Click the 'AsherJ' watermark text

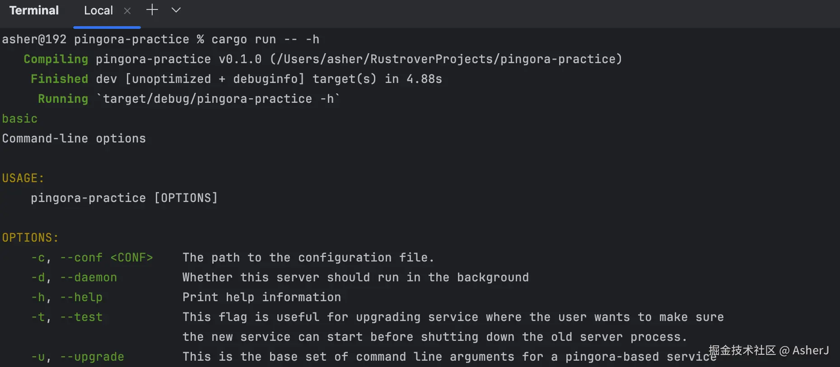810,350
